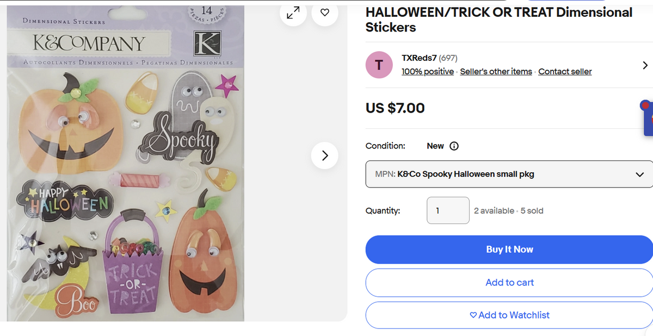Image resolution: width=653 pixels, height=336 pixels.
Task: Open the image in fullscreen view
Action: pyautogui.click(x=293, y=14)
